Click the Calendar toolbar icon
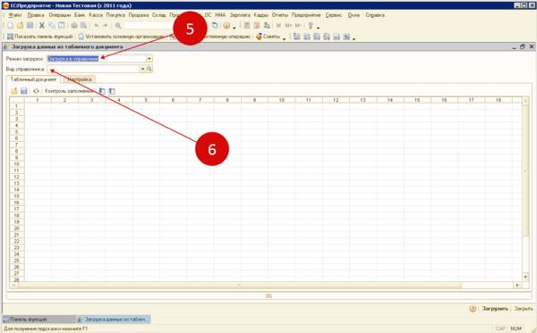The width and height of the screenshot is (537, 333). tap(257, 26)
